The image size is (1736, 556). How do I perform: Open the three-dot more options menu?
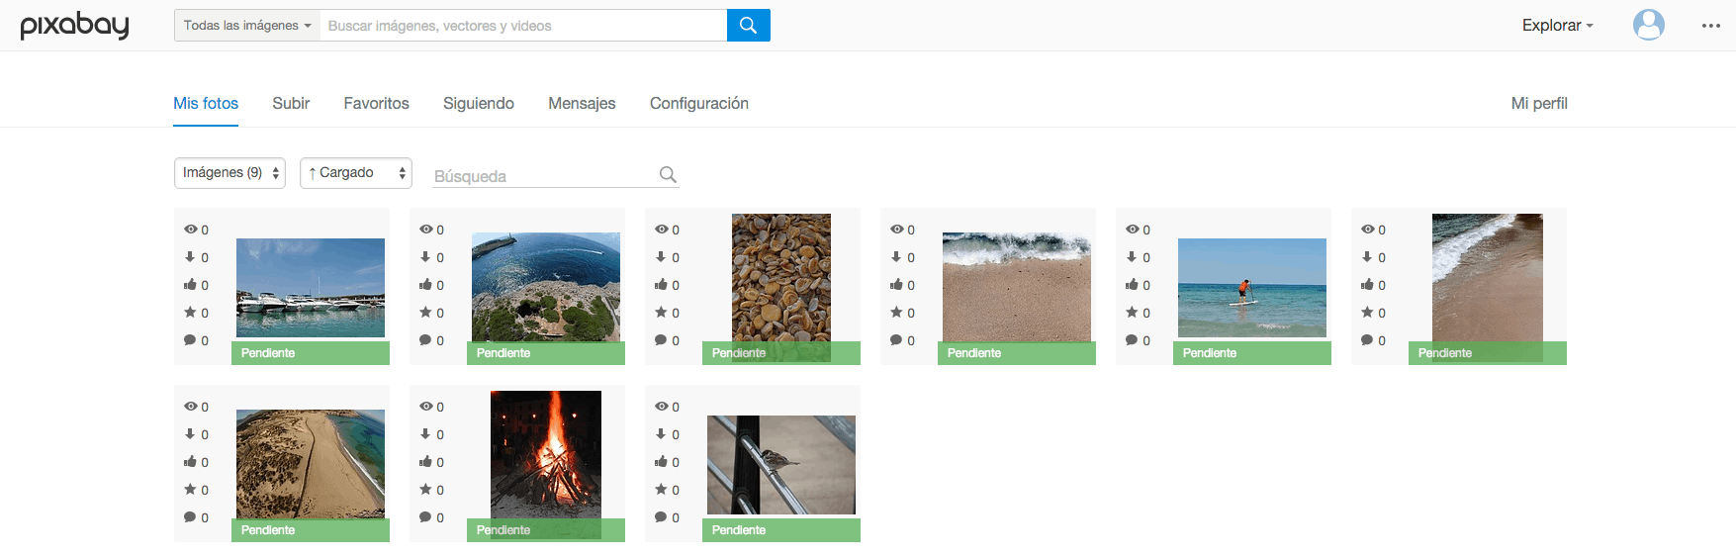click(1710, 26)
